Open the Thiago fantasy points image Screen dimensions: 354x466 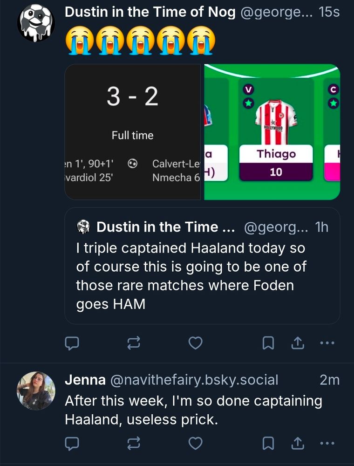tap(272, 132)
